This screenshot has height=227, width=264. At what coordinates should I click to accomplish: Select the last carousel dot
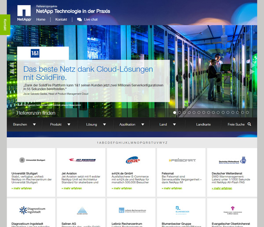point(247,113)
